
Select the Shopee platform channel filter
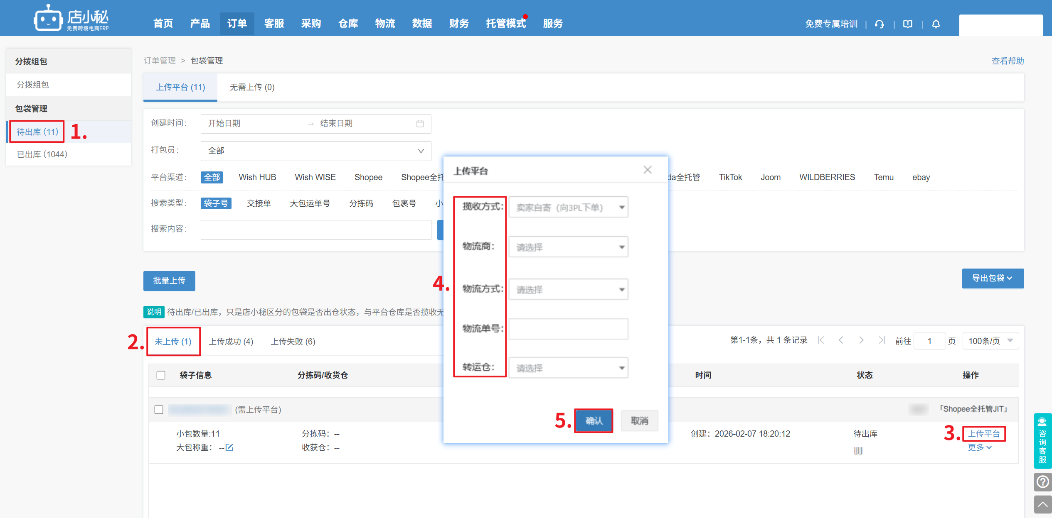pyautogui.click(x=368, y=177)
